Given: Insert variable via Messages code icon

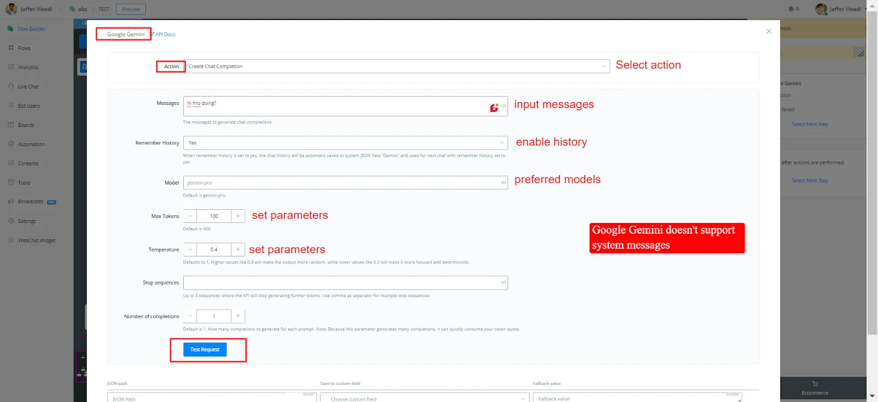Looking at the screenshot, I should point(504,106).
